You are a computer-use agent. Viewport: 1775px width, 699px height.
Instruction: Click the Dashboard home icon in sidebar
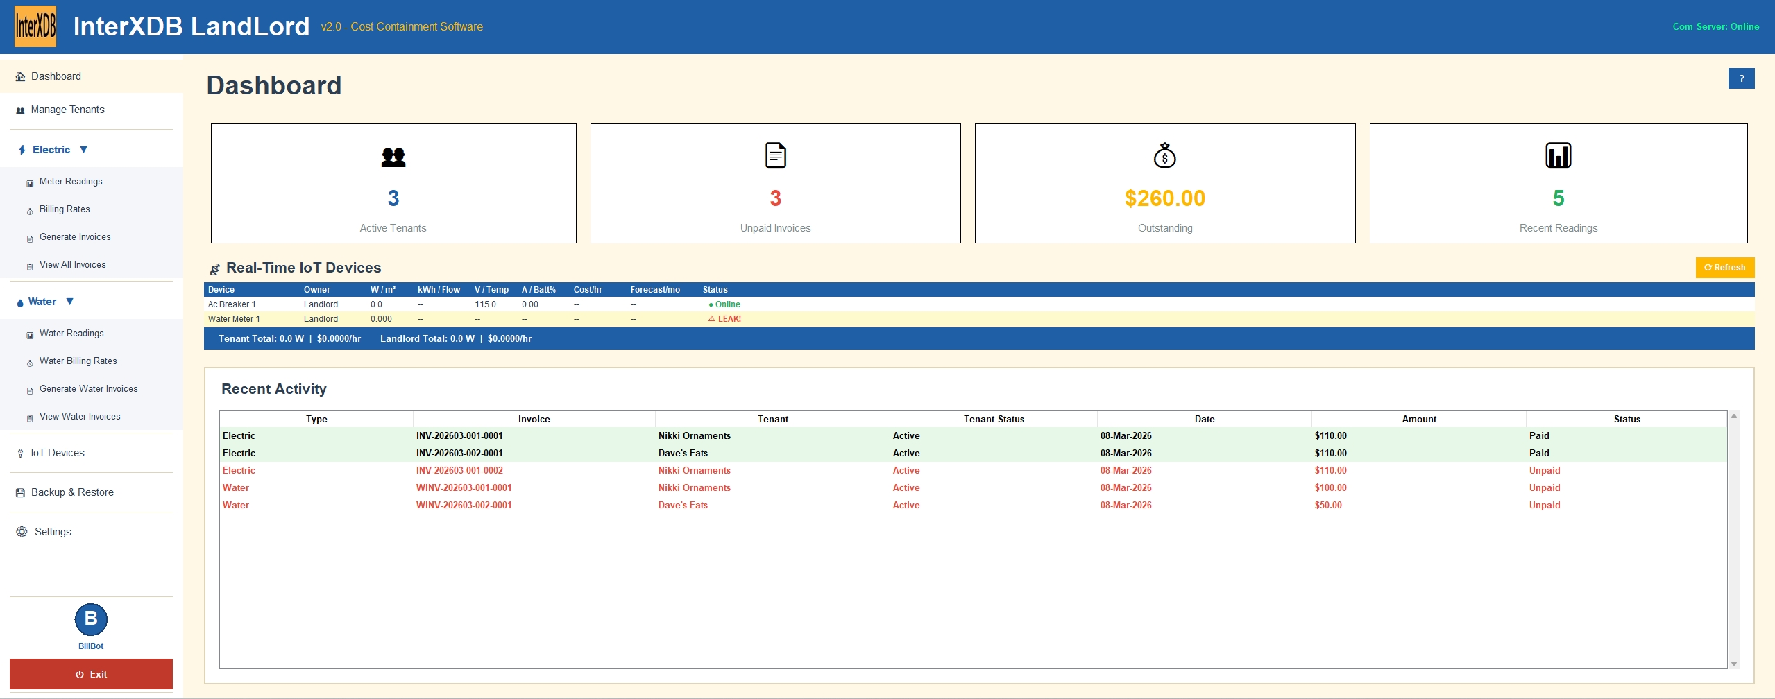click(20, 77)
